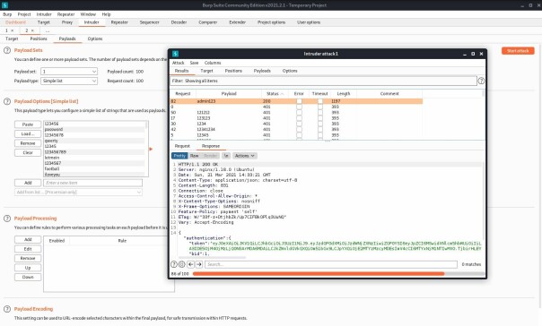Viewport: 542px width, 326px height.
Task: Open the Project menu in menu bar
Action: point(24,14)
